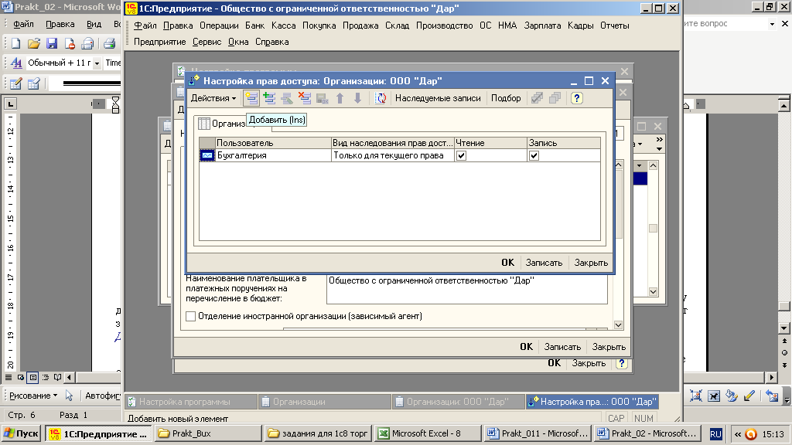The image size is (792, 445).
Task: Click the edit current record icon with pencil
Action: click(x=287, y=98)
